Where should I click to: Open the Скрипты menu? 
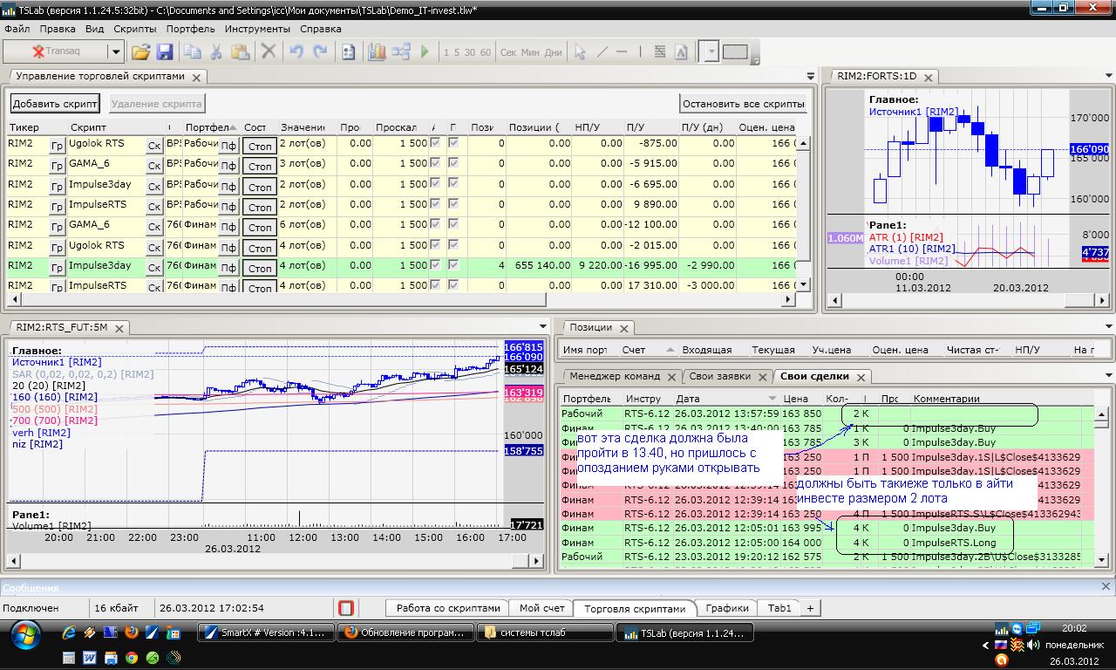pos(135,29)
